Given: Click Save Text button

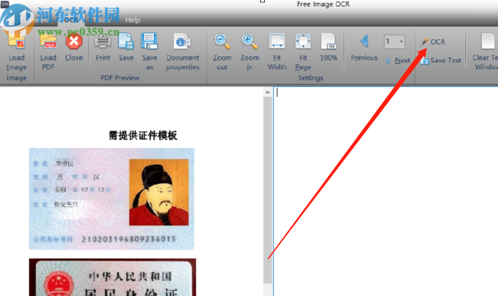Looking at the screenshot, I should click(x=441, y=60).
